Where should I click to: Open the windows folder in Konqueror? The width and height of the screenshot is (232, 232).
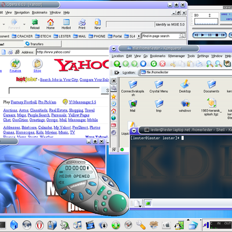point(185,106)
